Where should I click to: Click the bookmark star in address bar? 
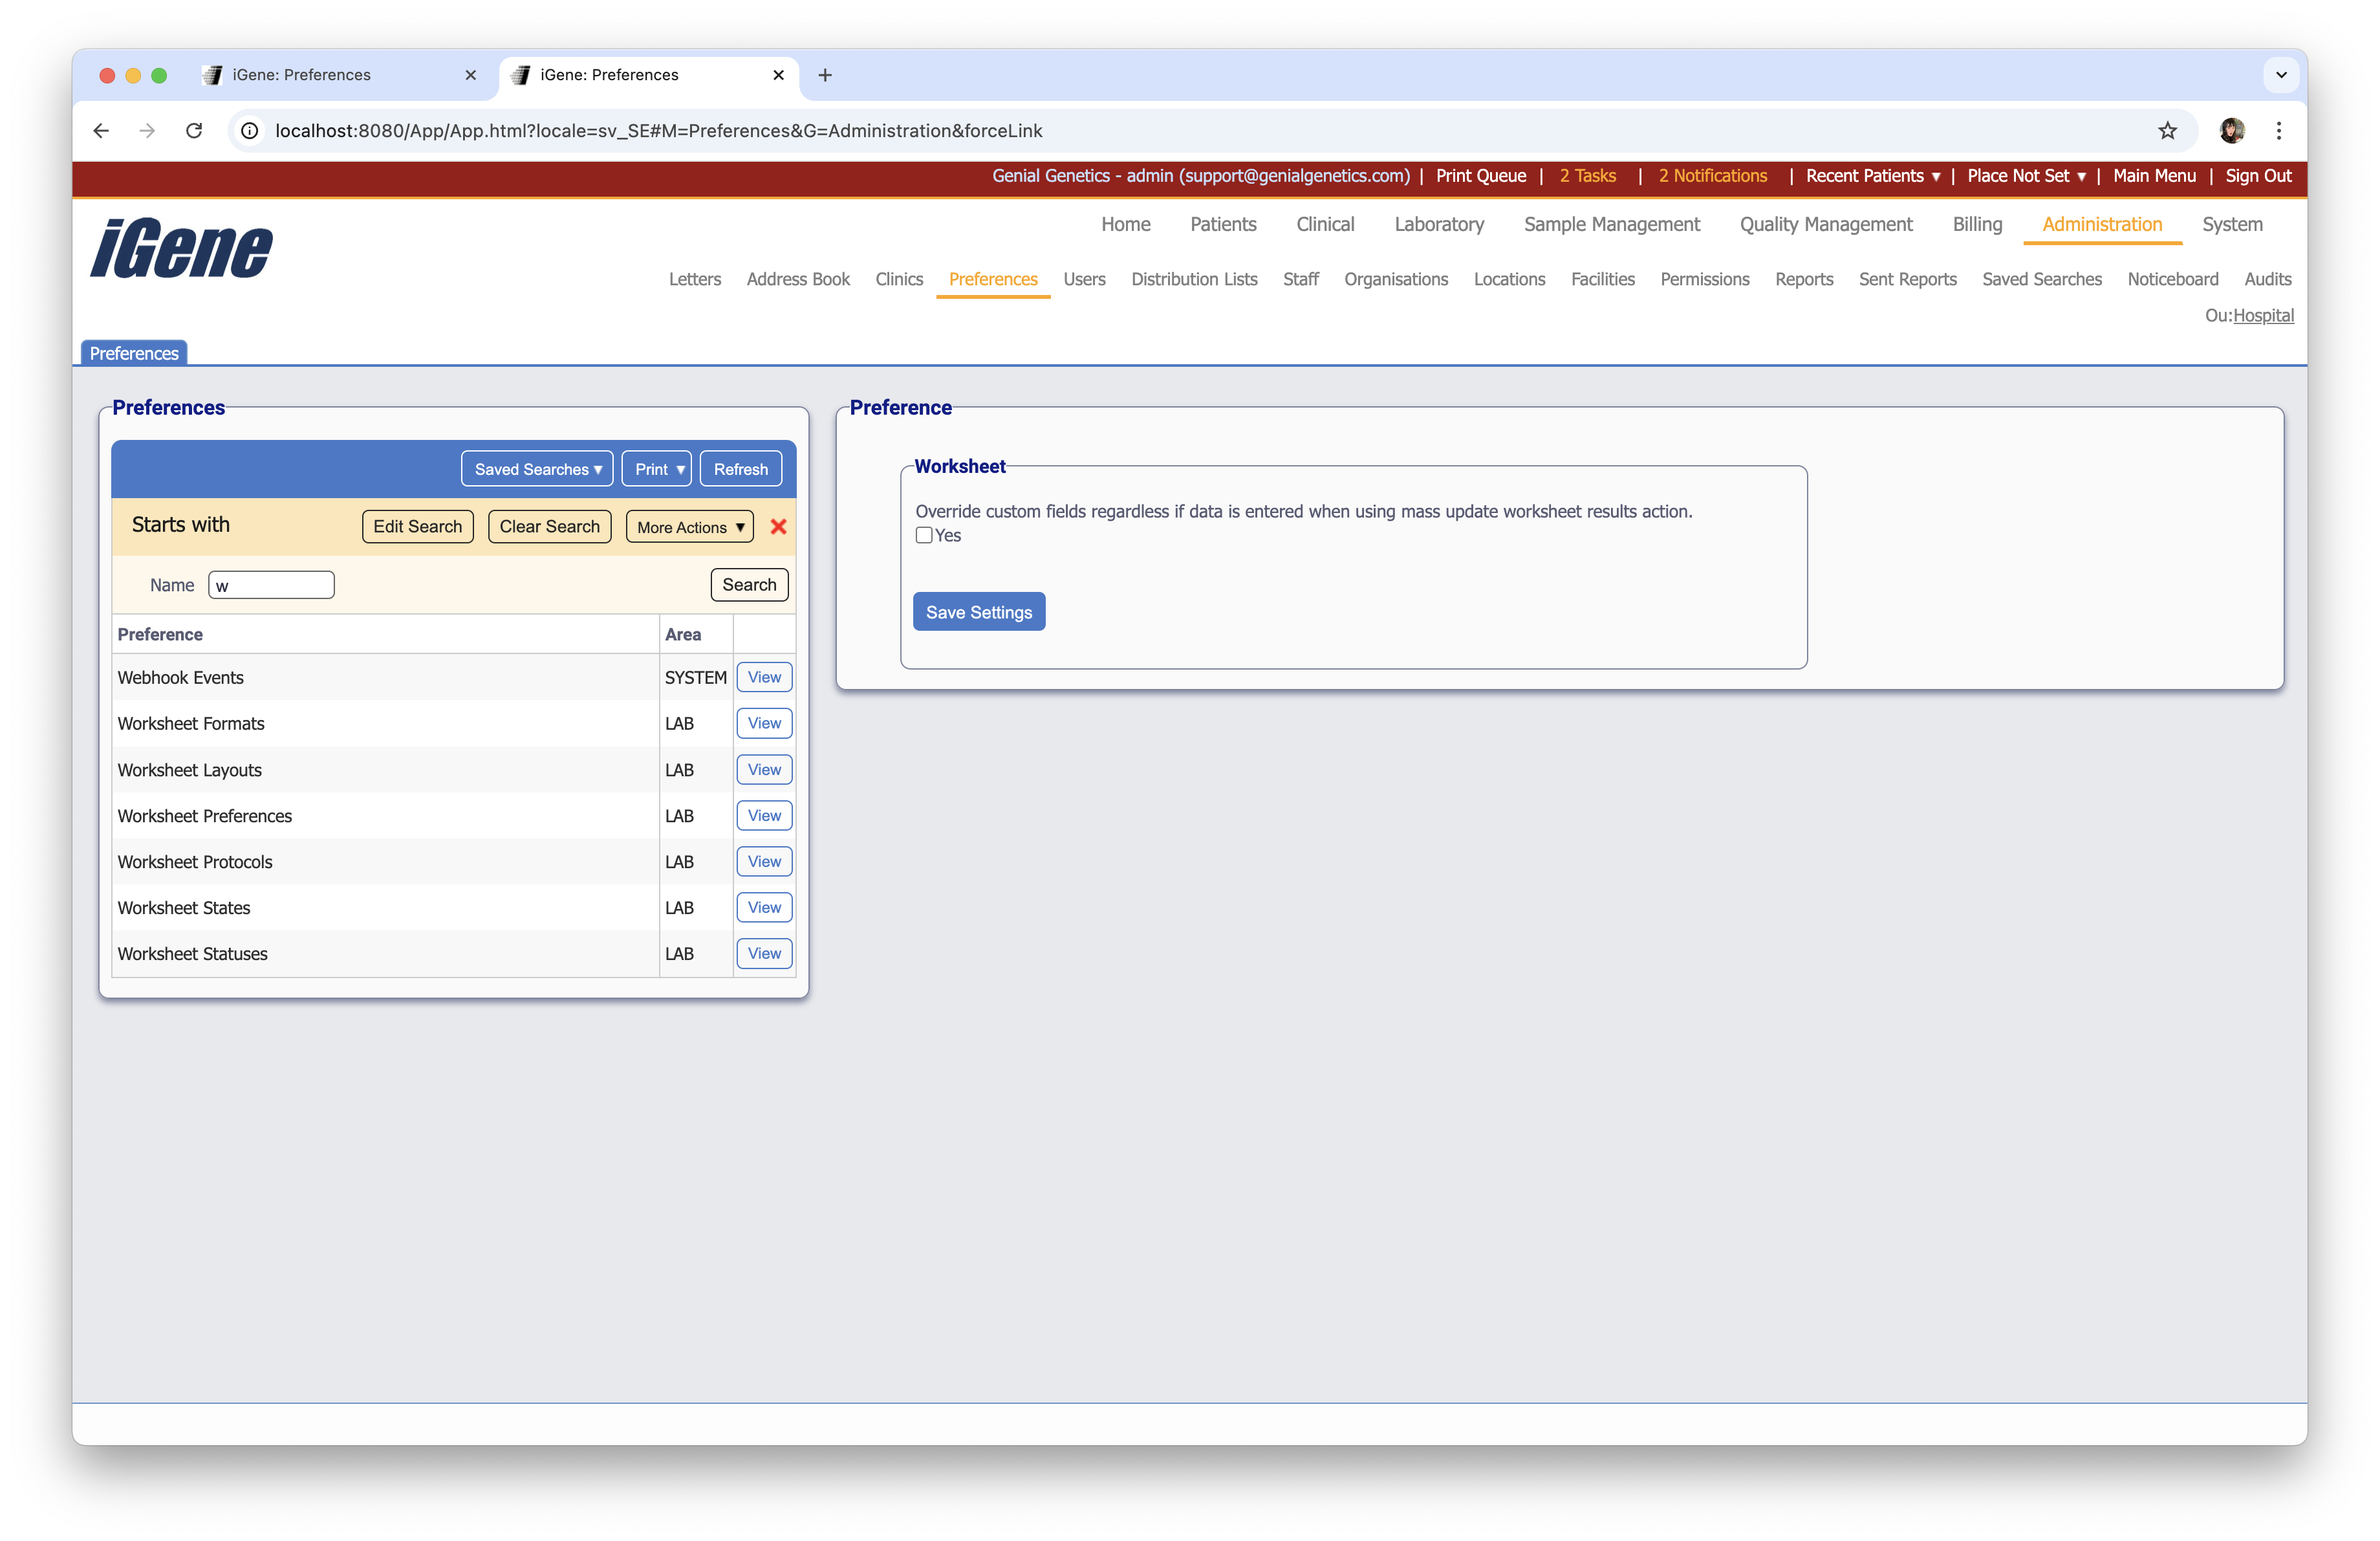tap(2167, 131)
